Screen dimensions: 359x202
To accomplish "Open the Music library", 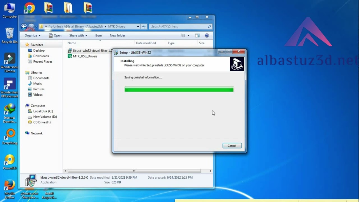I will click(x=37, y=84).
